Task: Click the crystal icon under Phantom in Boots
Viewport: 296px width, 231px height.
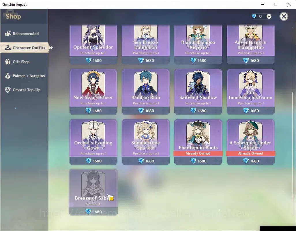Action: pyautogui.click(x=193, y=161)
